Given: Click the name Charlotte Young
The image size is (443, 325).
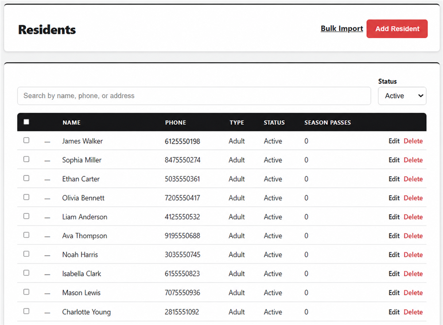Looking at the screenshot, I should 86,312.
